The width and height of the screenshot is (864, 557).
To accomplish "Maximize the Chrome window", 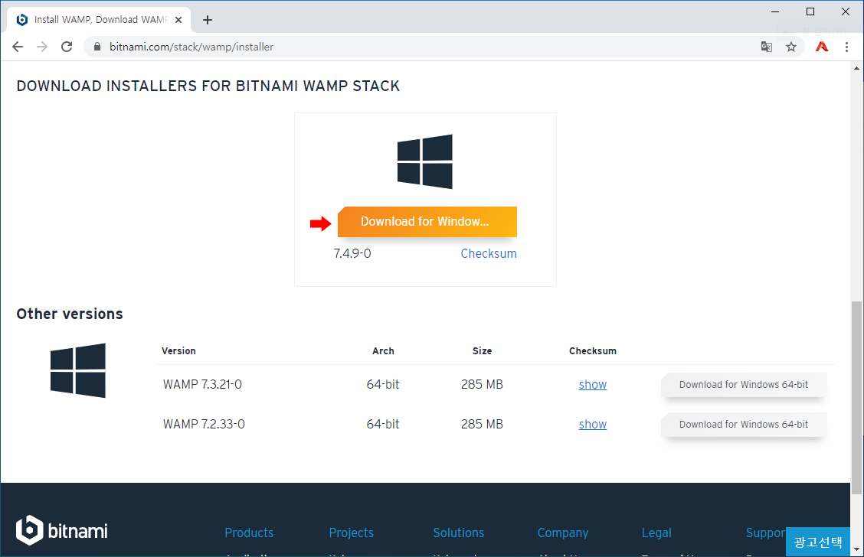I will point(810,11).
